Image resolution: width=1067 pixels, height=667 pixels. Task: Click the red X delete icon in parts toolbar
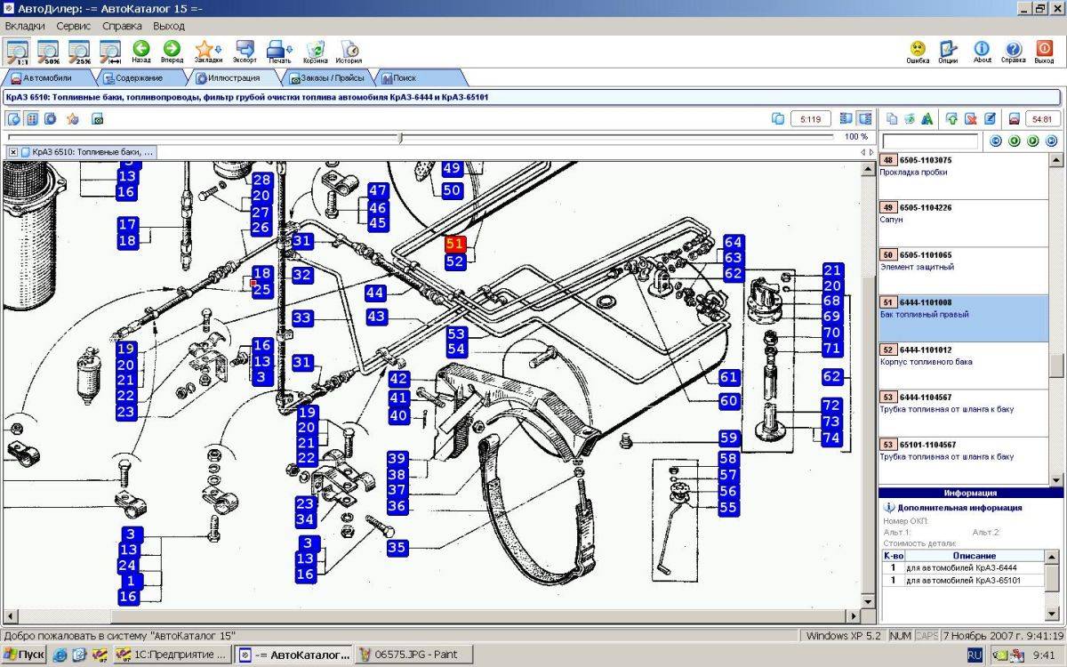[970, 118]
